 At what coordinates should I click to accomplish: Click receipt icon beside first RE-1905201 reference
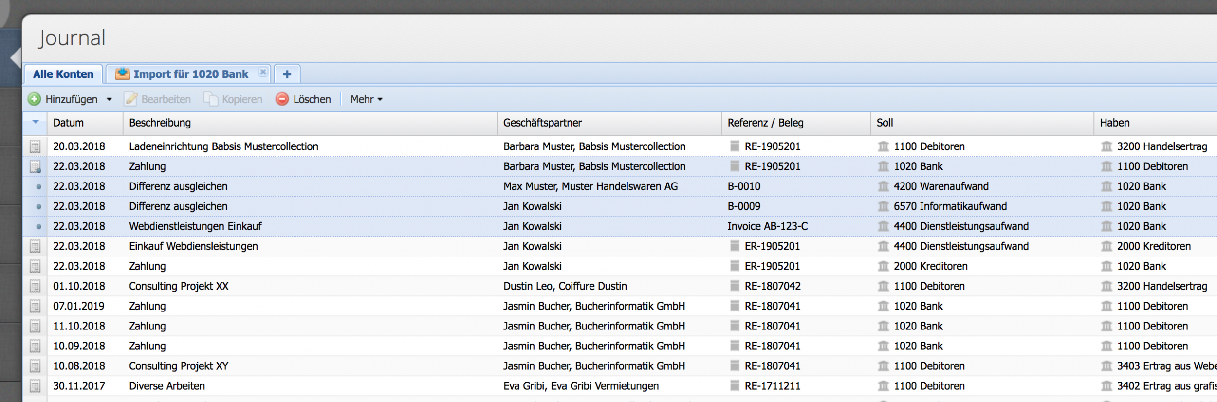click(x=735, y=146)
